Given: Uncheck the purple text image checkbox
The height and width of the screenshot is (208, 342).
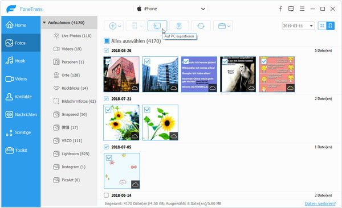Looking at the screenshot, I should point(186,61).
